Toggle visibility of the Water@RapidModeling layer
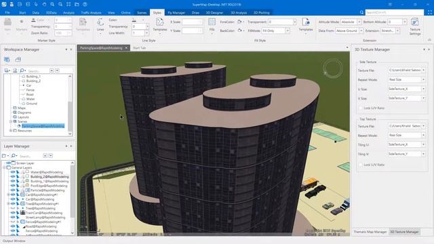The width and height of the screenshot is (434, 244). click(x=13, y=172)
